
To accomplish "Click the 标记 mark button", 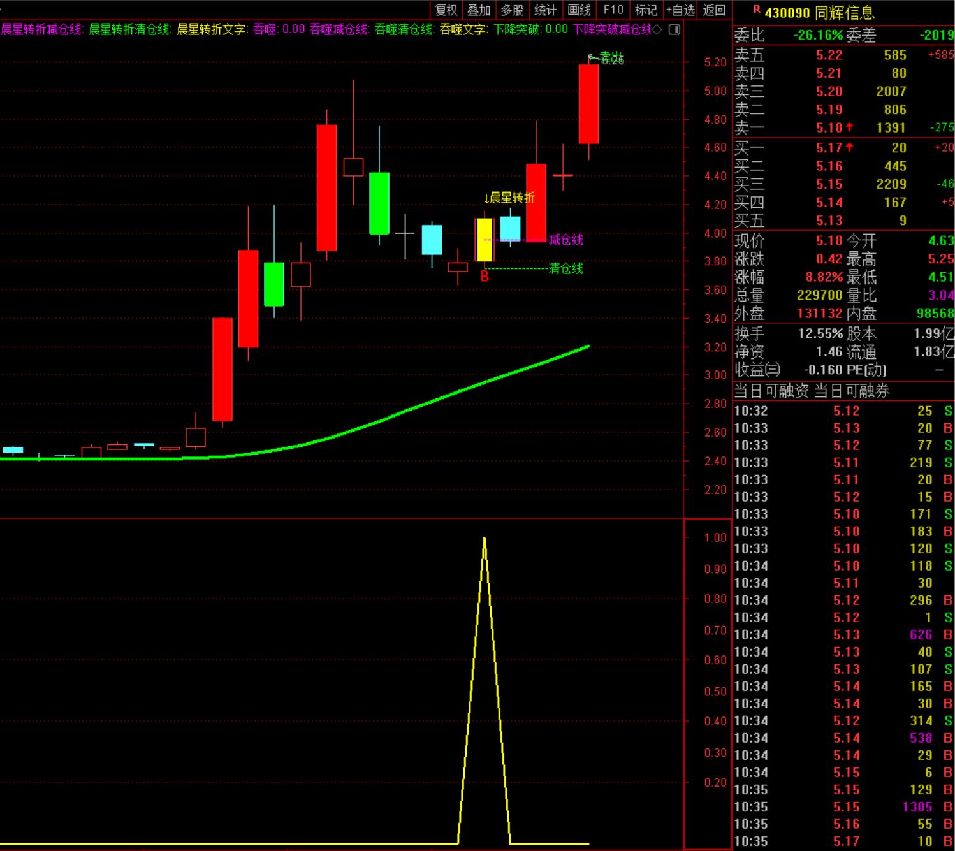I will [x=646, y=10].
